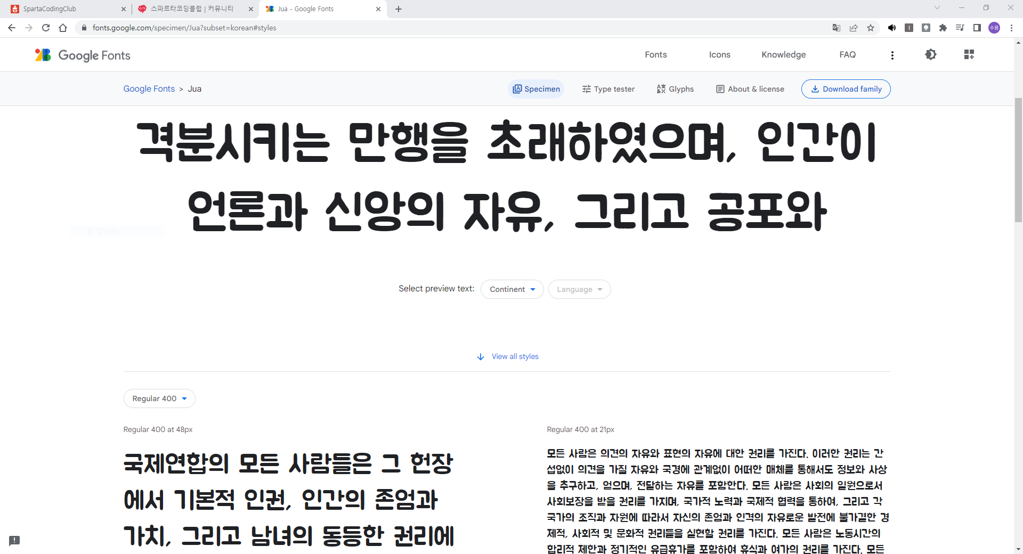
Task: Click the 'Select preview text:' label
Action: coord(436,289)
